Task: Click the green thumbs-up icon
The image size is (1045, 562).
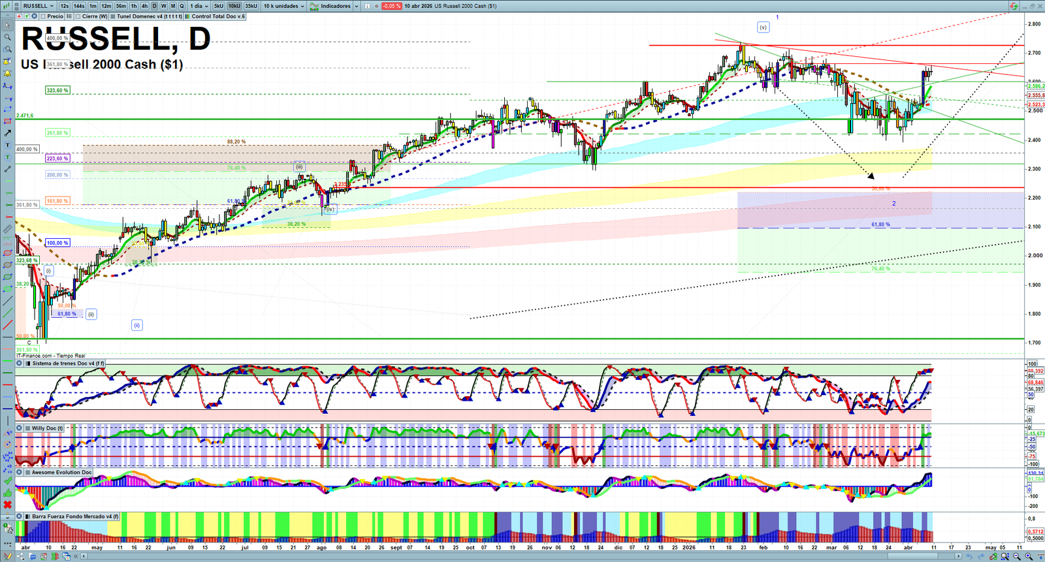Action: coord(7,492)
